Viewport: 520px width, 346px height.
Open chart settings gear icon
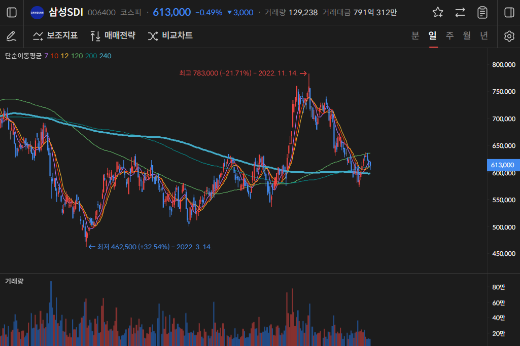[509, 36]
